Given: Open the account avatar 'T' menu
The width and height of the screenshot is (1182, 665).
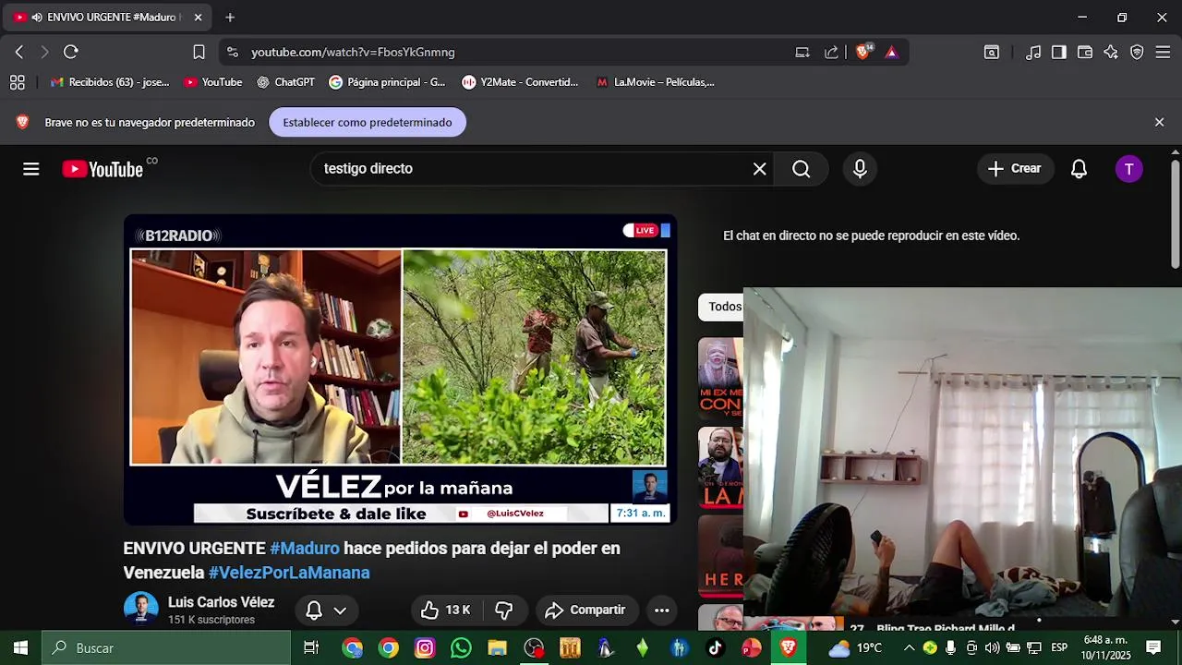Looking at the screenshot, I should 1128,169.
